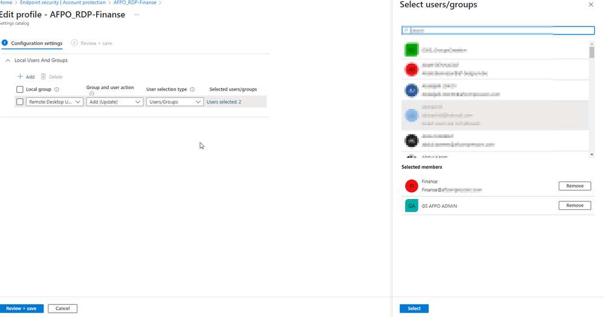Click the GS AFPO ADMIN member name
Screen dimensions: 604x317
[x=439, y=206]
